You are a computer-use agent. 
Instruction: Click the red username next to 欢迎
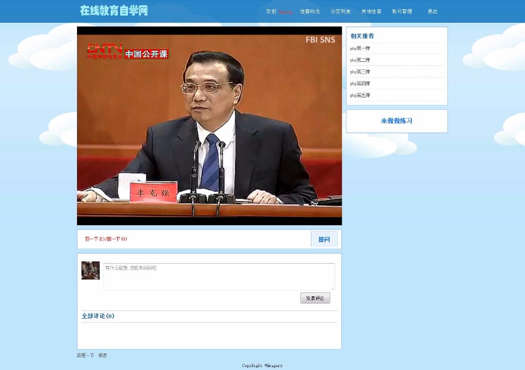[285, 12]
